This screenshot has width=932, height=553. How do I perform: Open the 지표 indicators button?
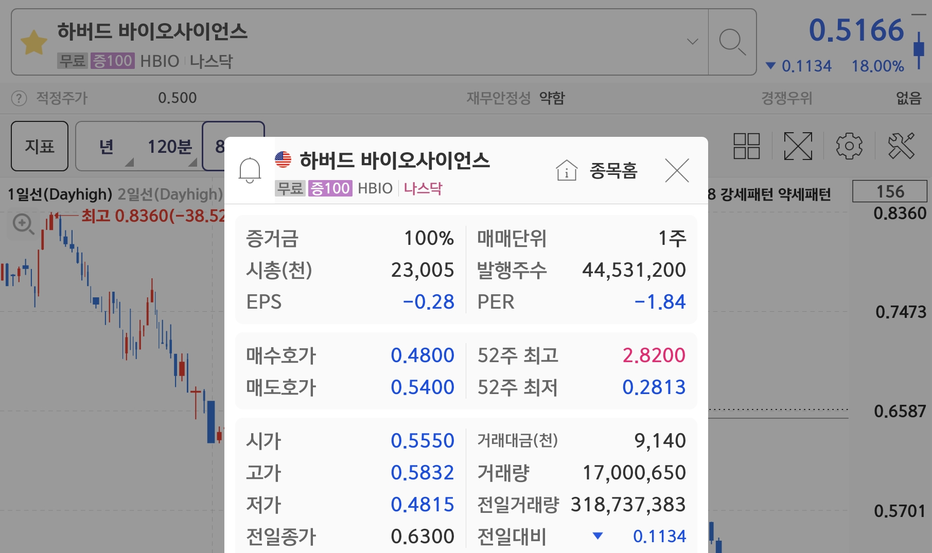(x=40, y=147)
